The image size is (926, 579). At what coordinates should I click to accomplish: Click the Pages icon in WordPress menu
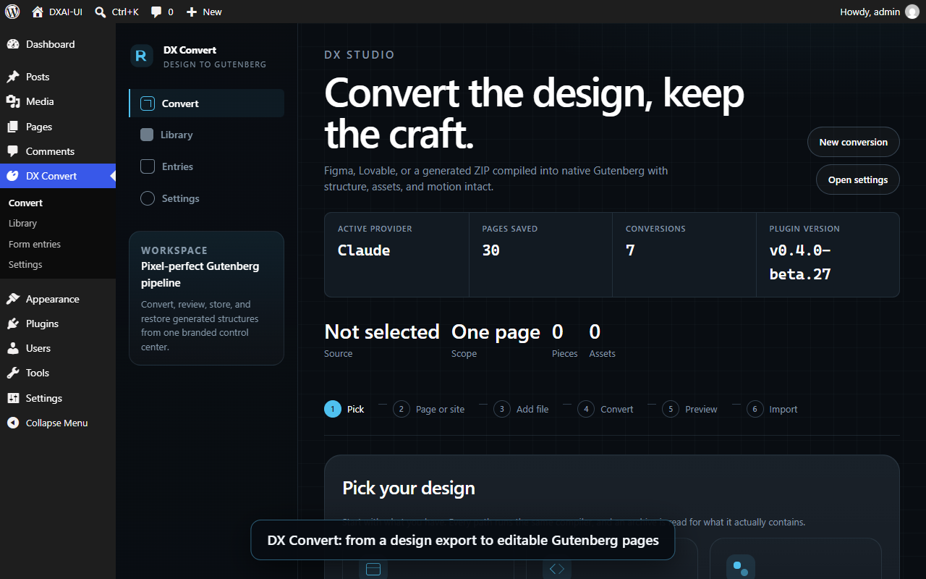coord(13,127)
